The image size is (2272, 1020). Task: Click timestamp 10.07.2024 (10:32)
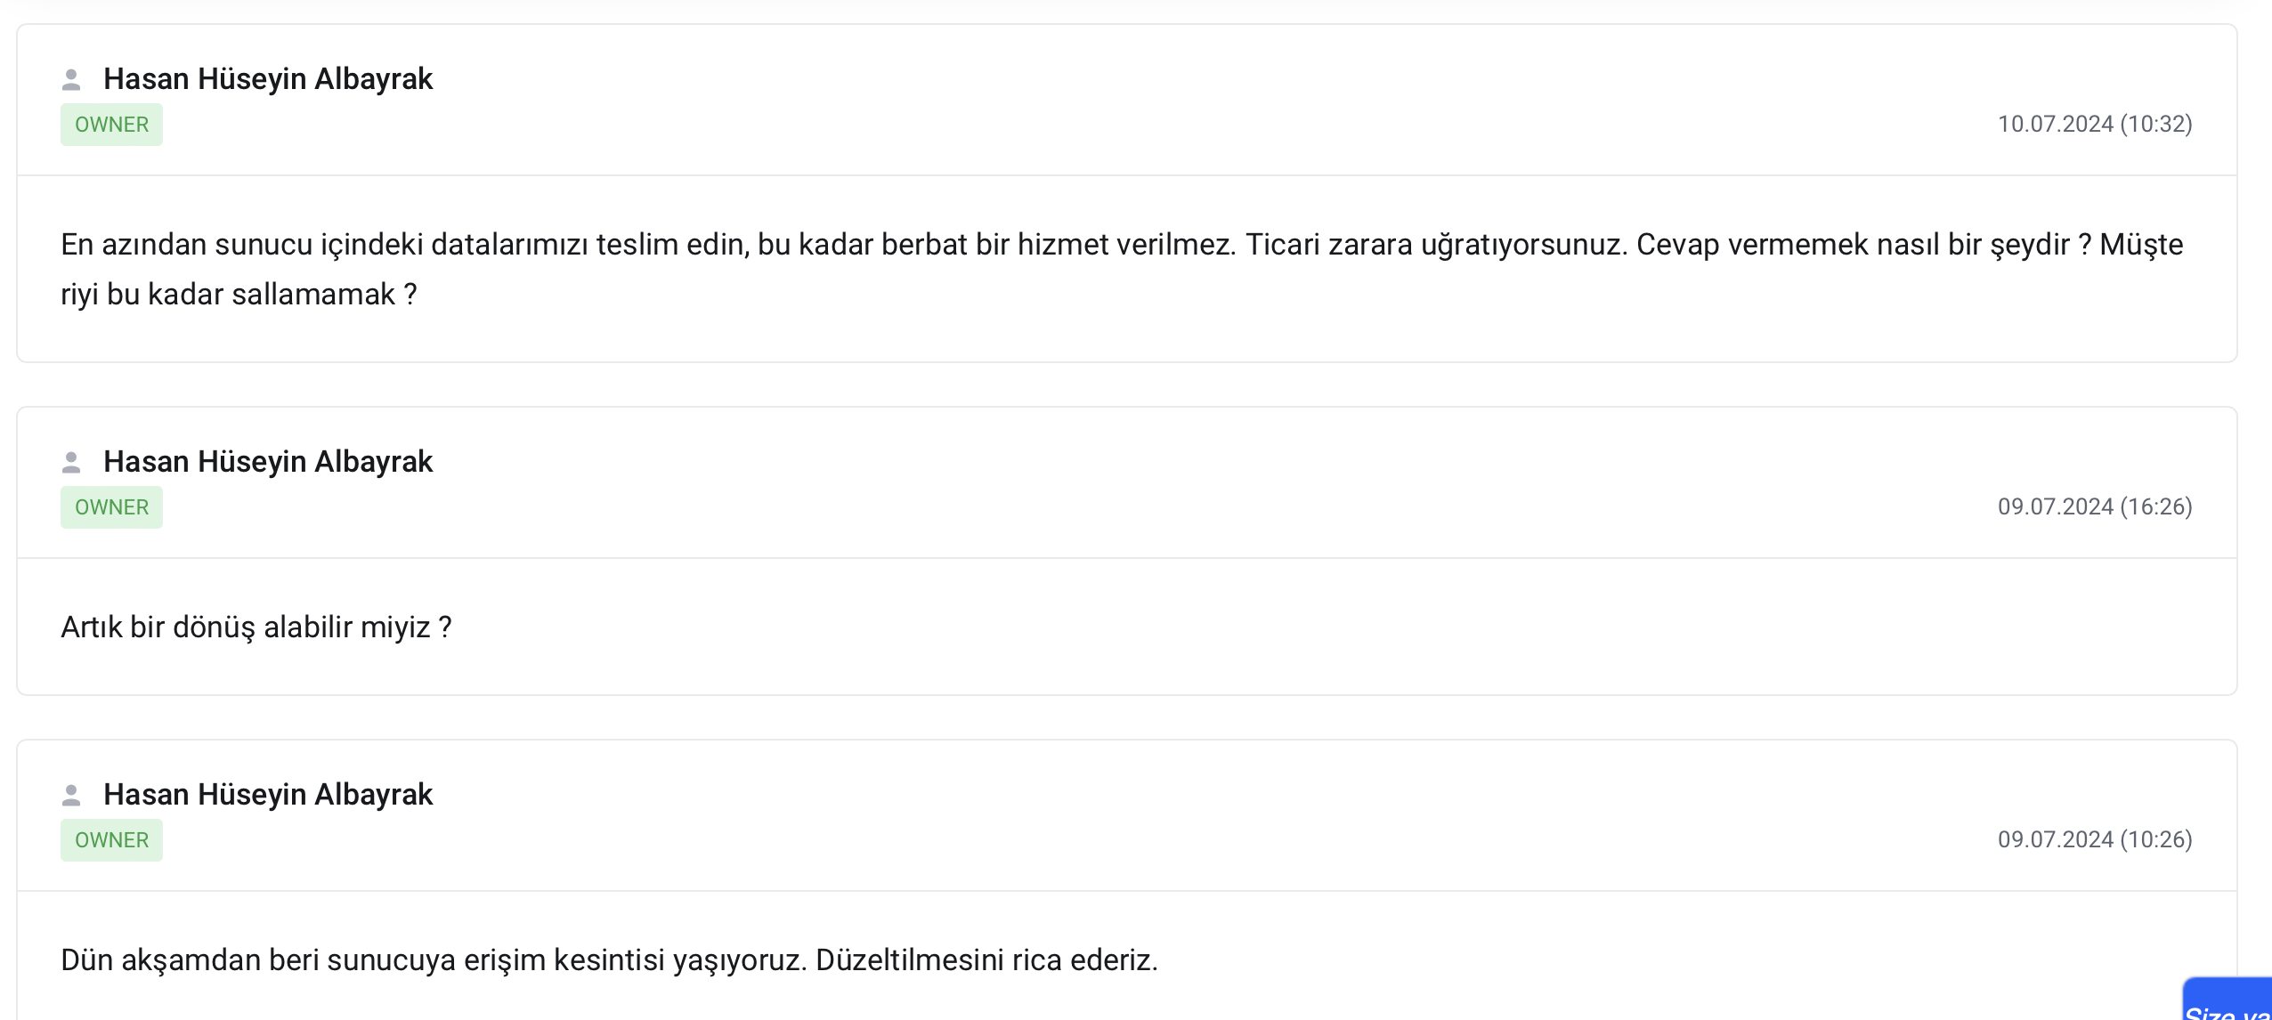click(x=2095, y=124)
